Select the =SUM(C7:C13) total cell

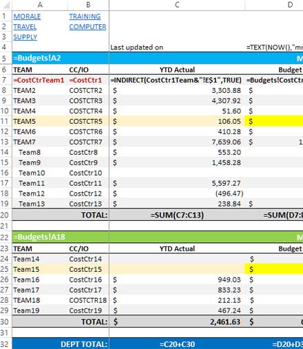point(177,215)
